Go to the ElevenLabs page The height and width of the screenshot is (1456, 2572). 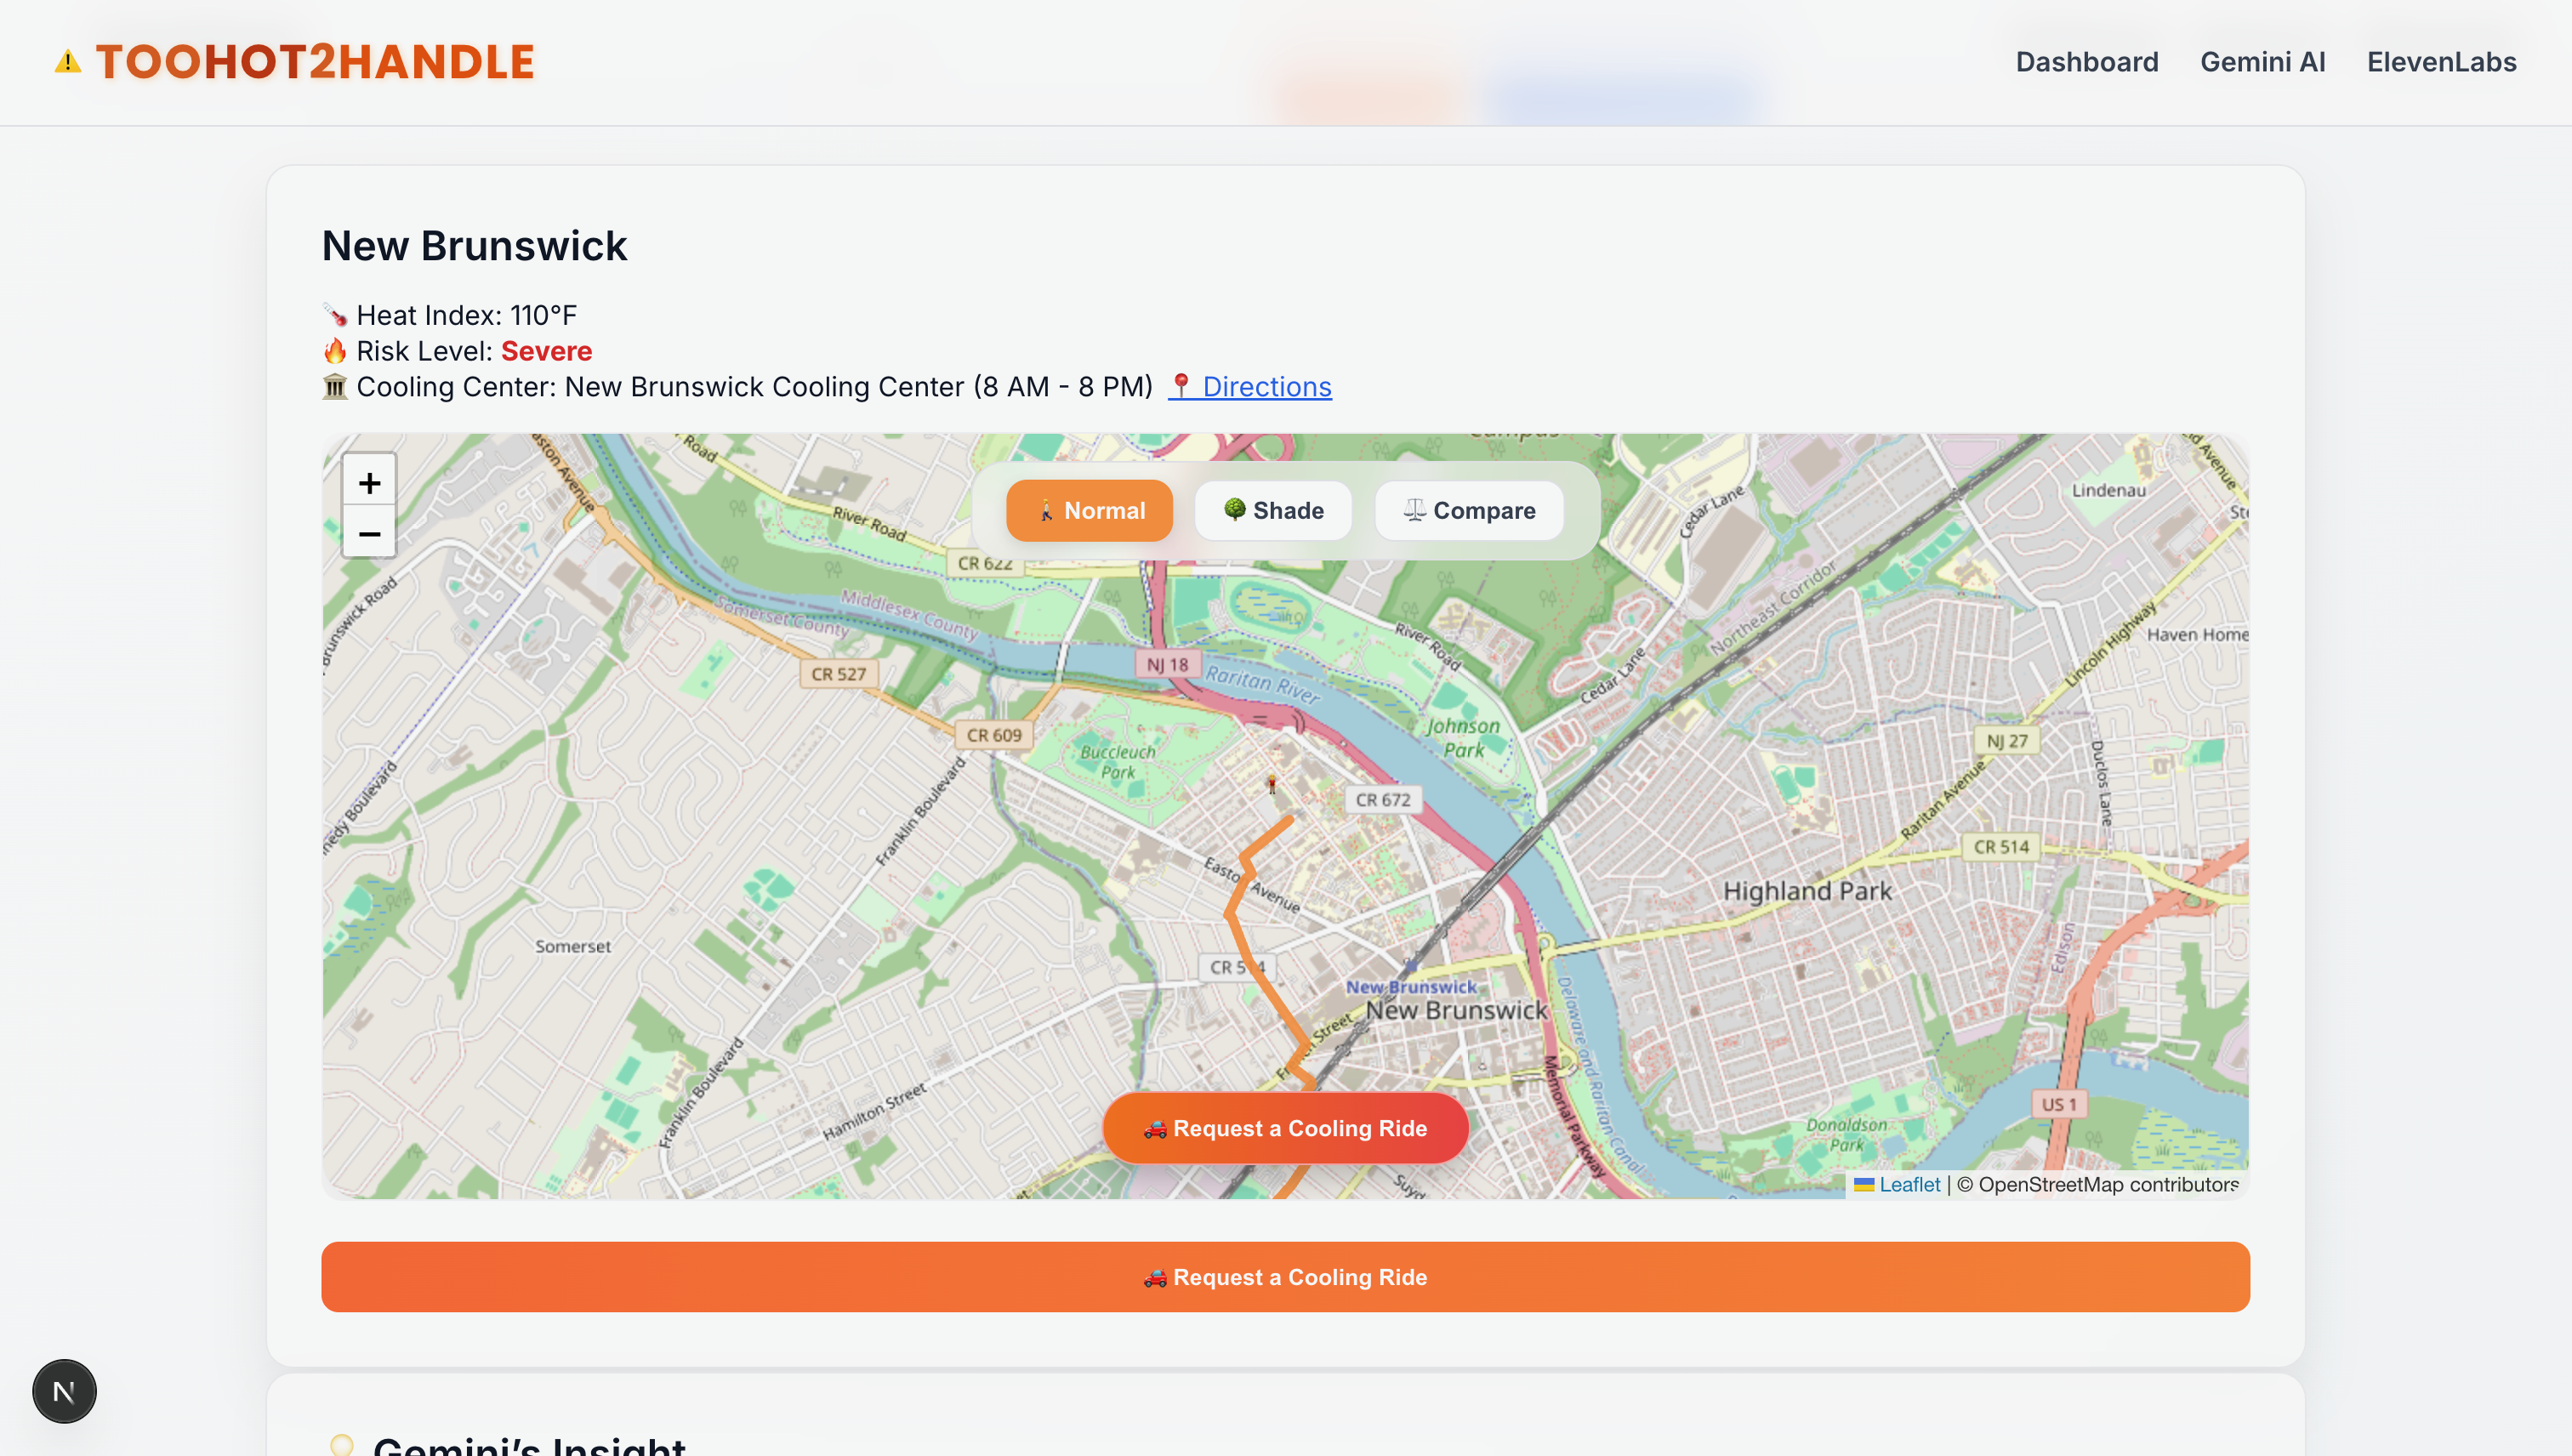[2441, 62]
